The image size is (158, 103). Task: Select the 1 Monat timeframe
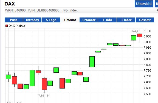click(x=70, y=20)
